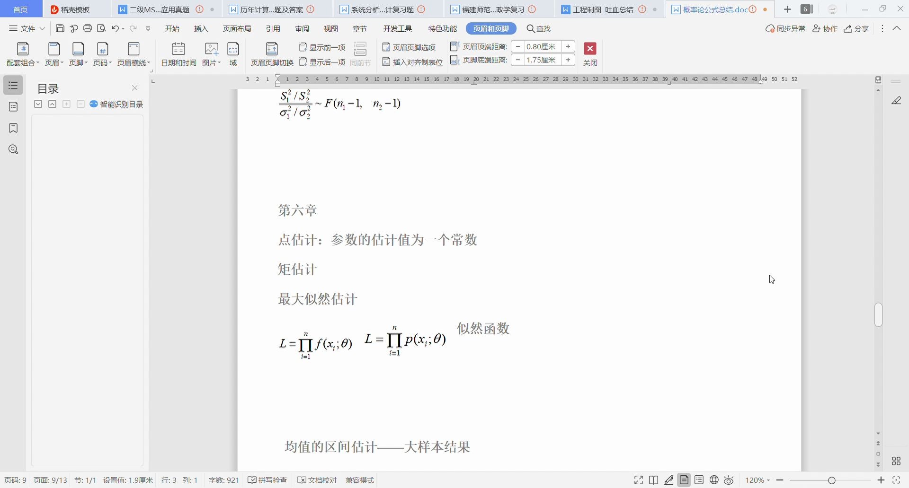Decrease 页脚底端距离 with minus button
Viewport: 909px width, 488px height.
coord(518,60)
